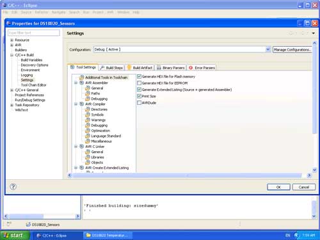This screenshot has height=240, width=320.
Task: Open the Settings view menu arrow
Action: (314, 33)
